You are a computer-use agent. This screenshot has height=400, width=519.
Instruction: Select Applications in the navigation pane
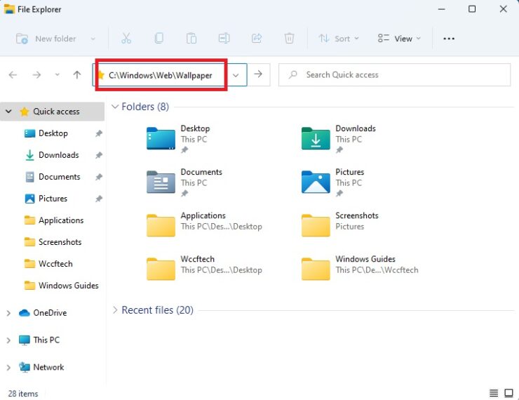coord(61,220)
